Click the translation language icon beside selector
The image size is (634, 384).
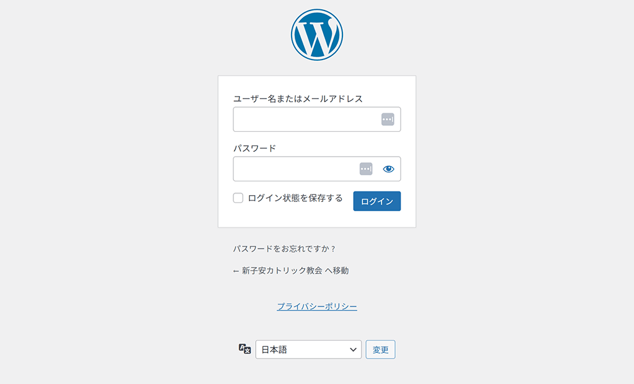tap(245, 349)
